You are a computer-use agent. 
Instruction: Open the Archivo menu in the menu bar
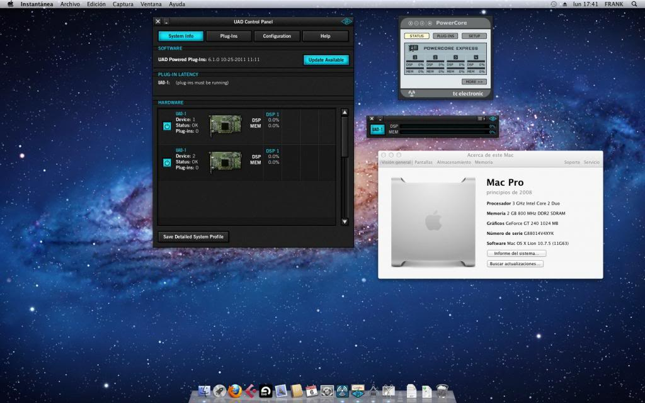[70, 4]
